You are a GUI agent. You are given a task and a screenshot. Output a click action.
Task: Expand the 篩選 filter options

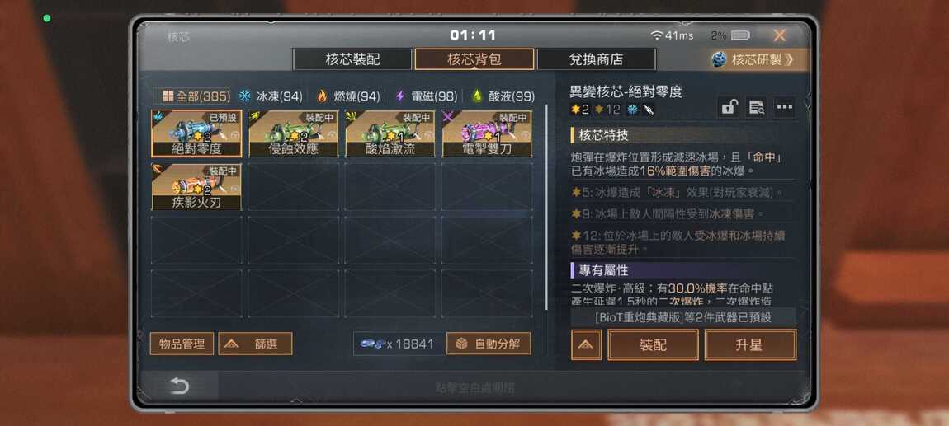(x=256, y=344)
